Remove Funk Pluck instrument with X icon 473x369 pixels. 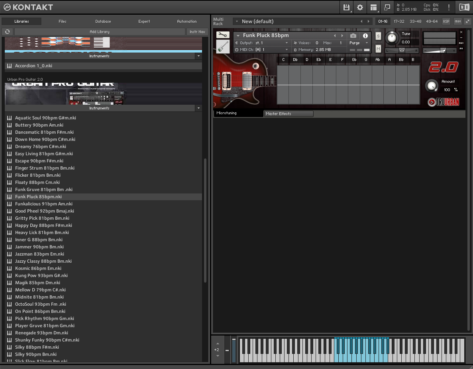[x=461, y=32]
